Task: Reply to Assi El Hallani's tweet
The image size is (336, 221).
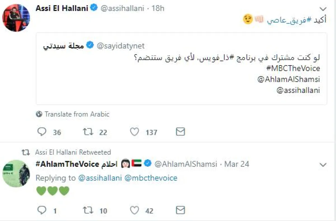Action: coord(42,132)
